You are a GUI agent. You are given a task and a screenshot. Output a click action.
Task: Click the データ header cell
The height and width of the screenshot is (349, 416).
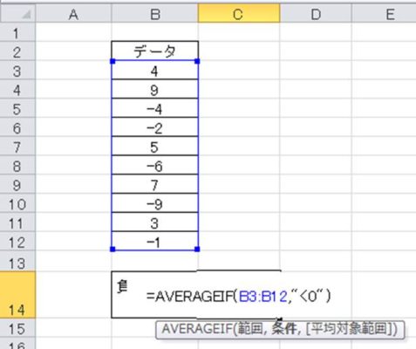pyautogui.click(x=155, y=51)
